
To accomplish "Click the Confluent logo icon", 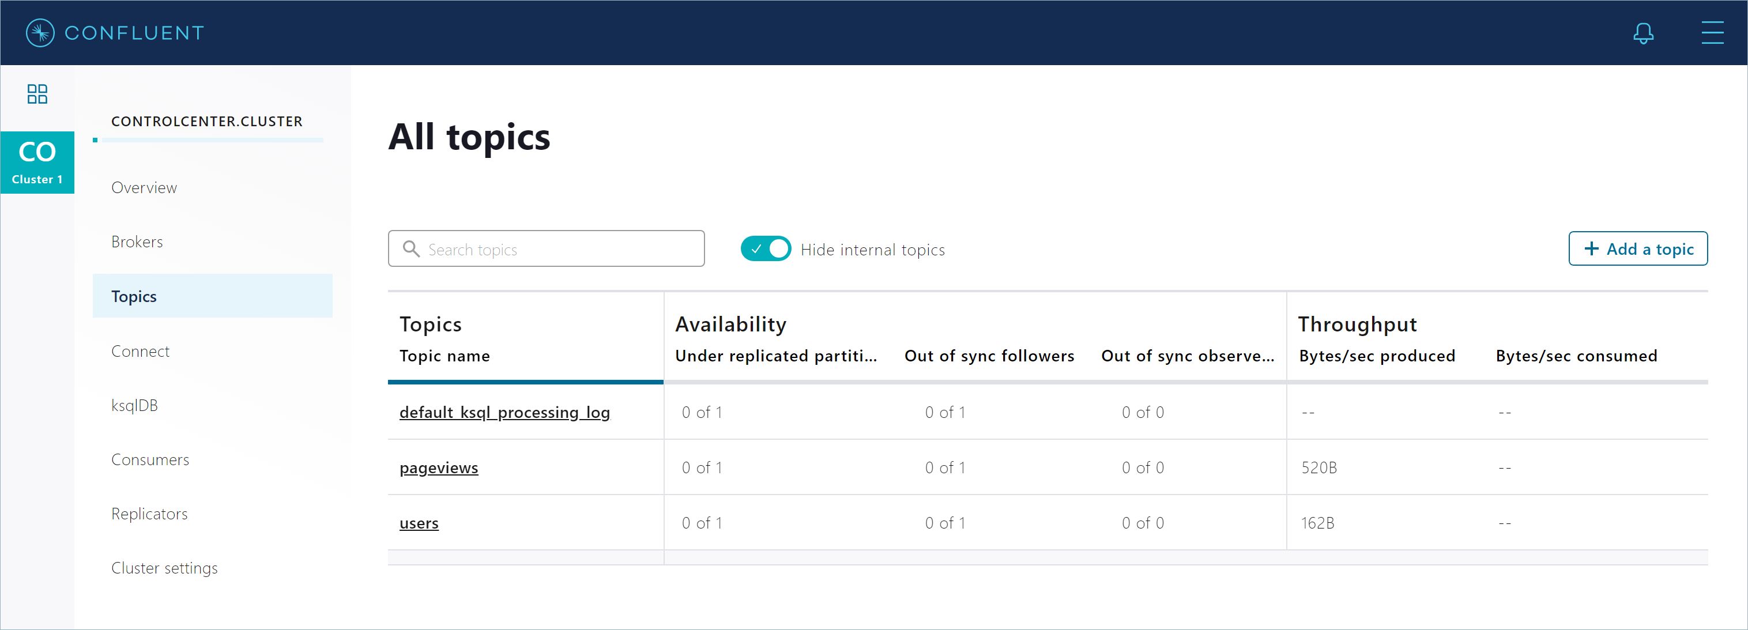I will pos(42,32).
